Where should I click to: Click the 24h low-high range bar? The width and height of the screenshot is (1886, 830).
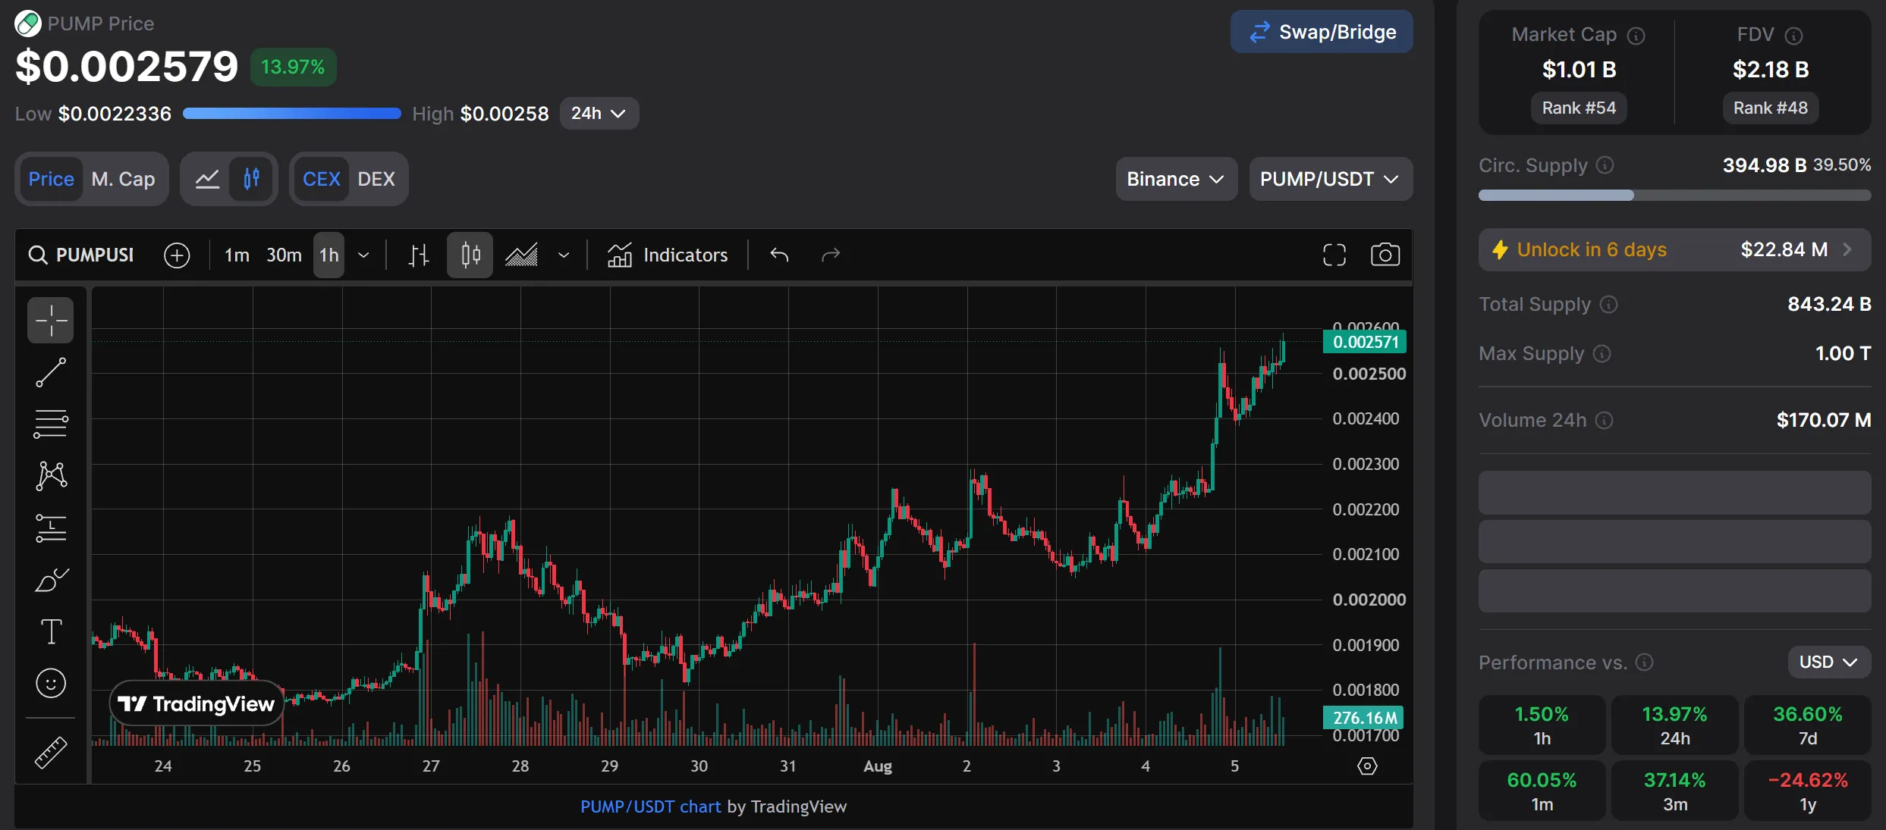coord(292,114)
